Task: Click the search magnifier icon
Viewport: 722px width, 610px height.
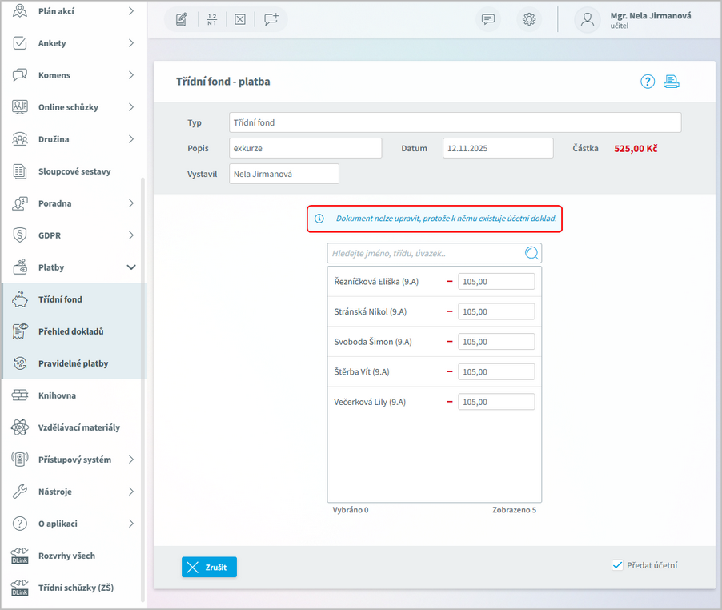Action: click(x=531, y=254)
